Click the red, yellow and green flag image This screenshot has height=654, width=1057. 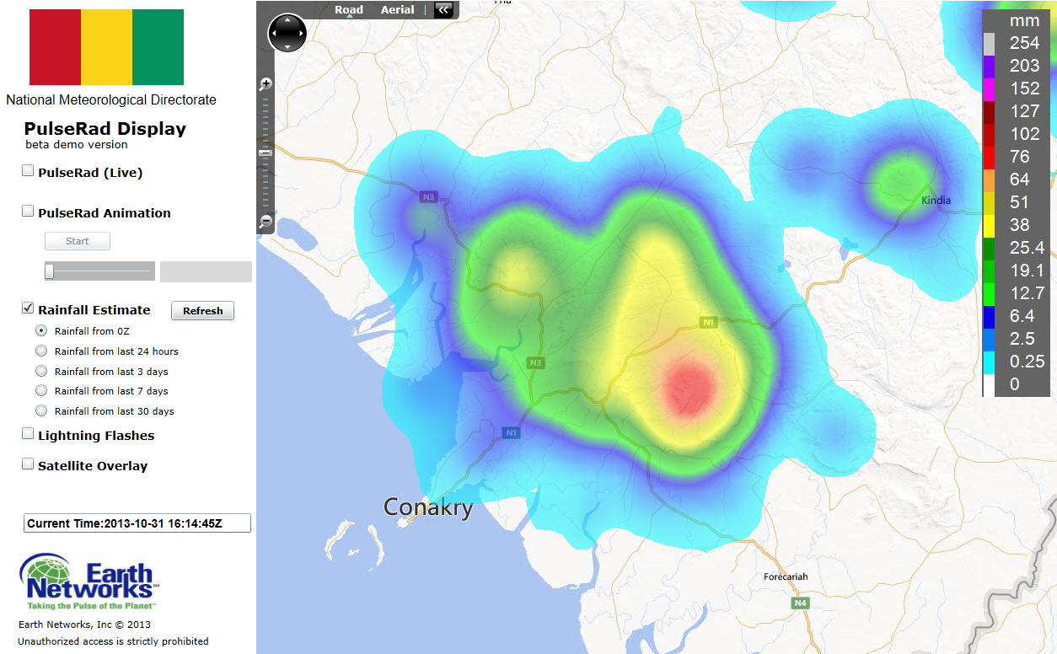tap(106, 47)
